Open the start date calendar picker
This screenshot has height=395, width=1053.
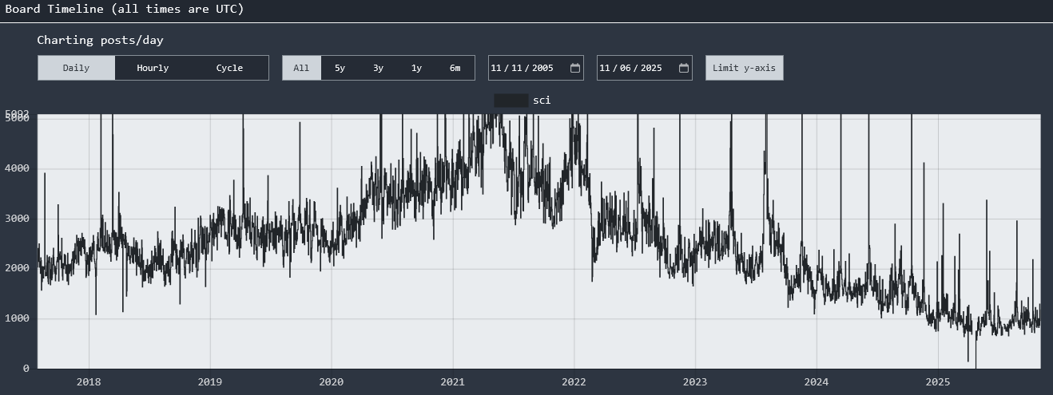click(x=574, y=68)
